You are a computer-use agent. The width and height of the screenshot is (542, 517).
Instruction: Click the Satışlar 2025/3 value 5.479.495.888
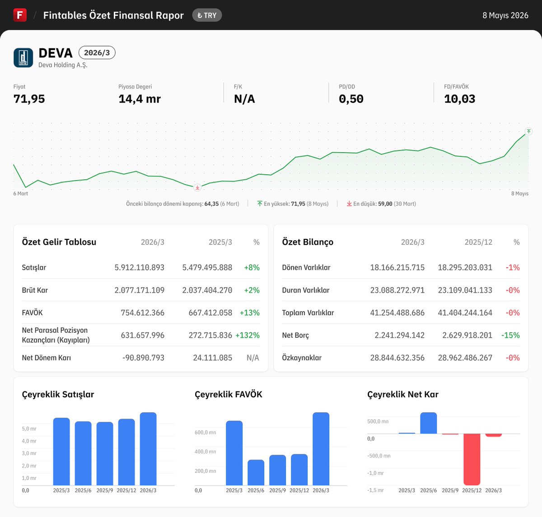click(x=207, y=267)
